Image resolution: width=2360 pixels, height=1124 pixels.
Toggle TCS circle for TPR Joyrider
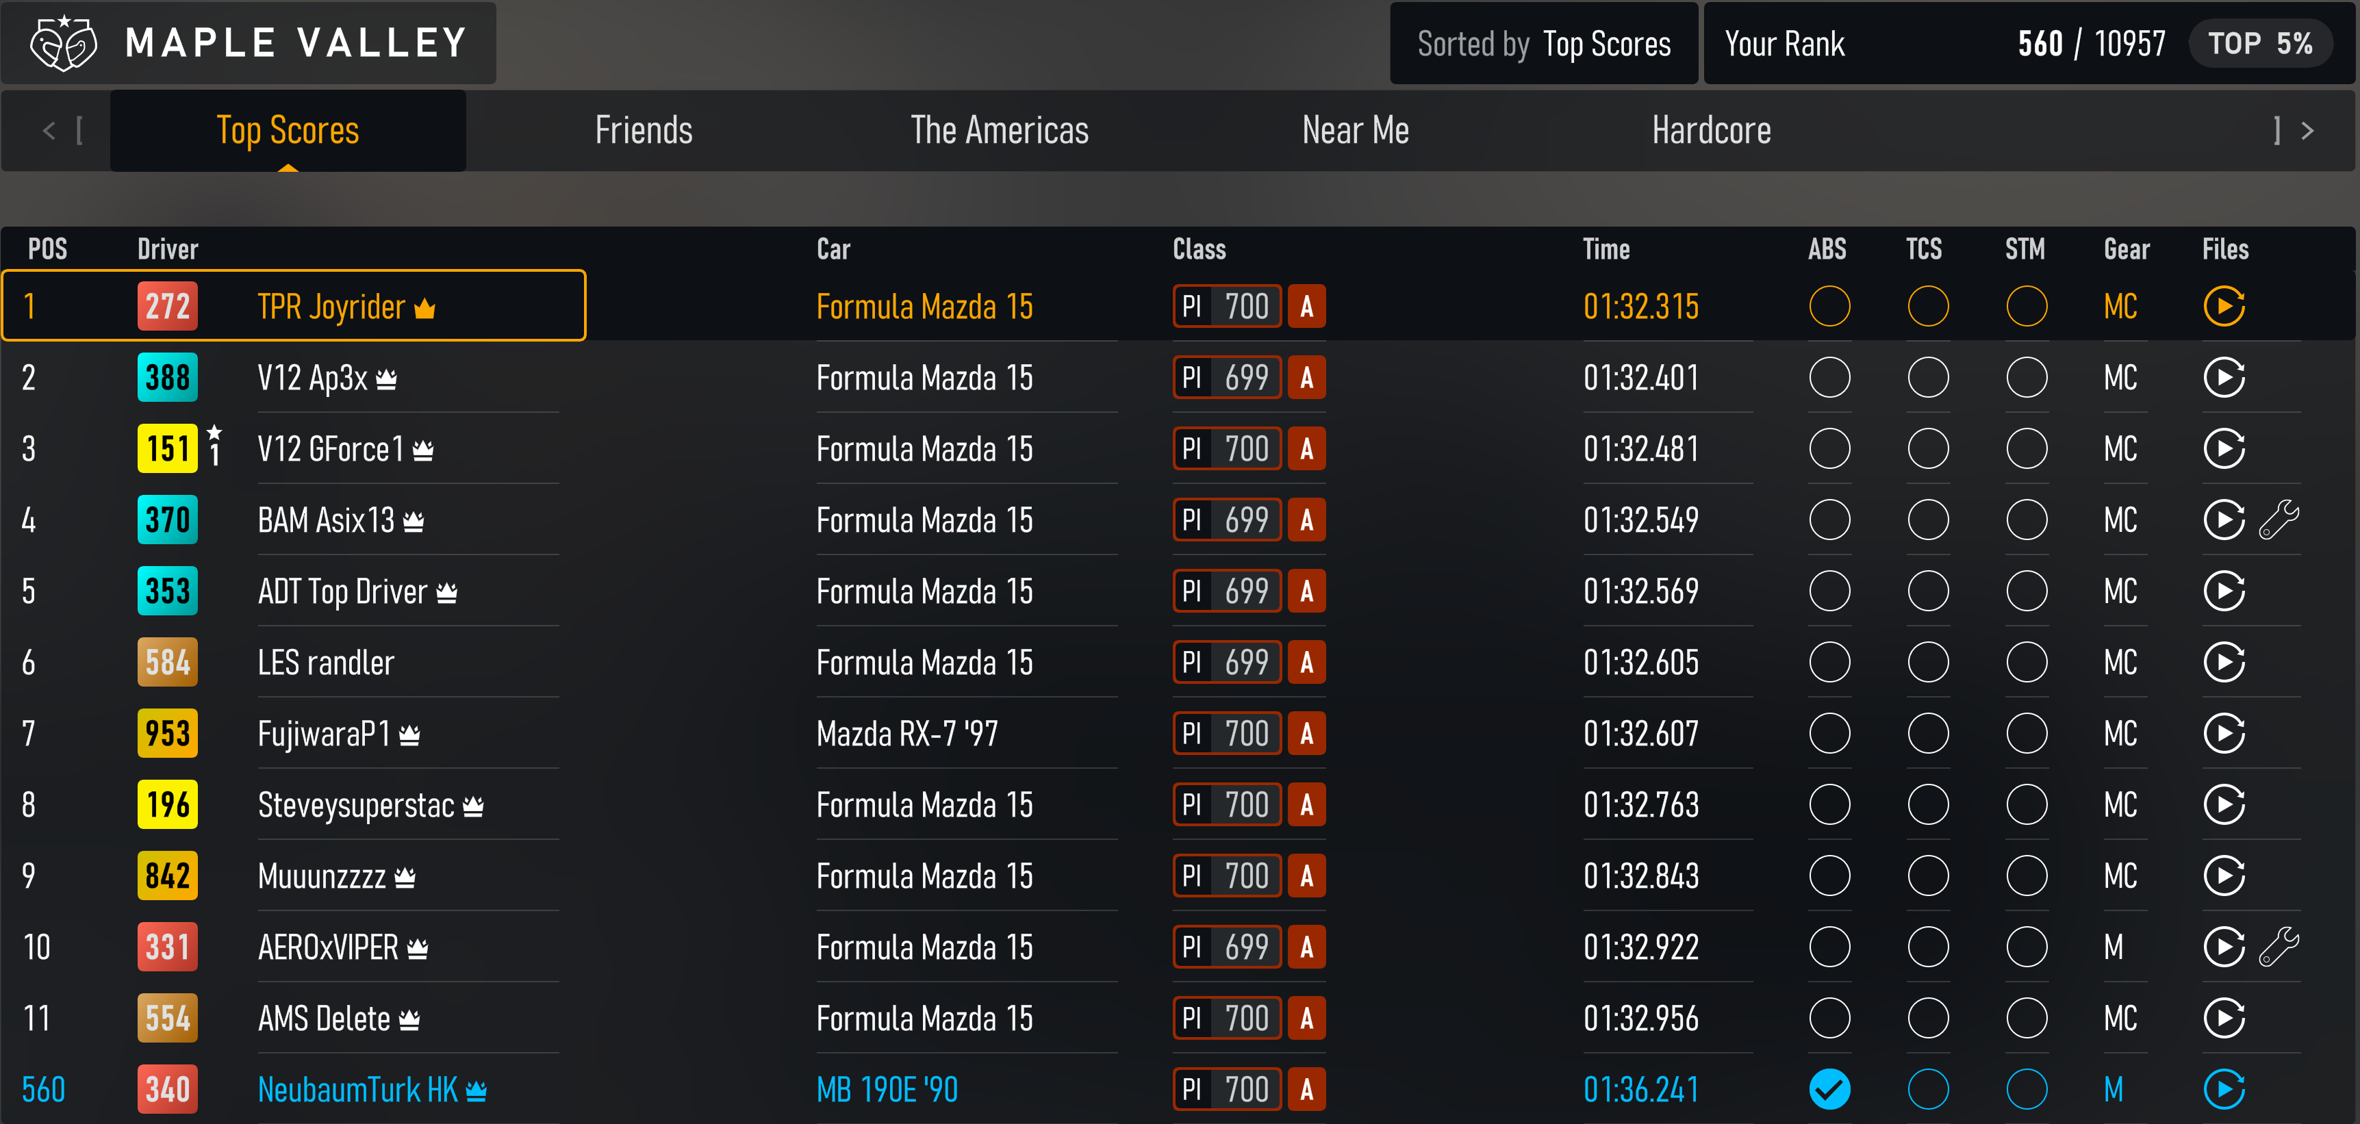coord(1927,306)
